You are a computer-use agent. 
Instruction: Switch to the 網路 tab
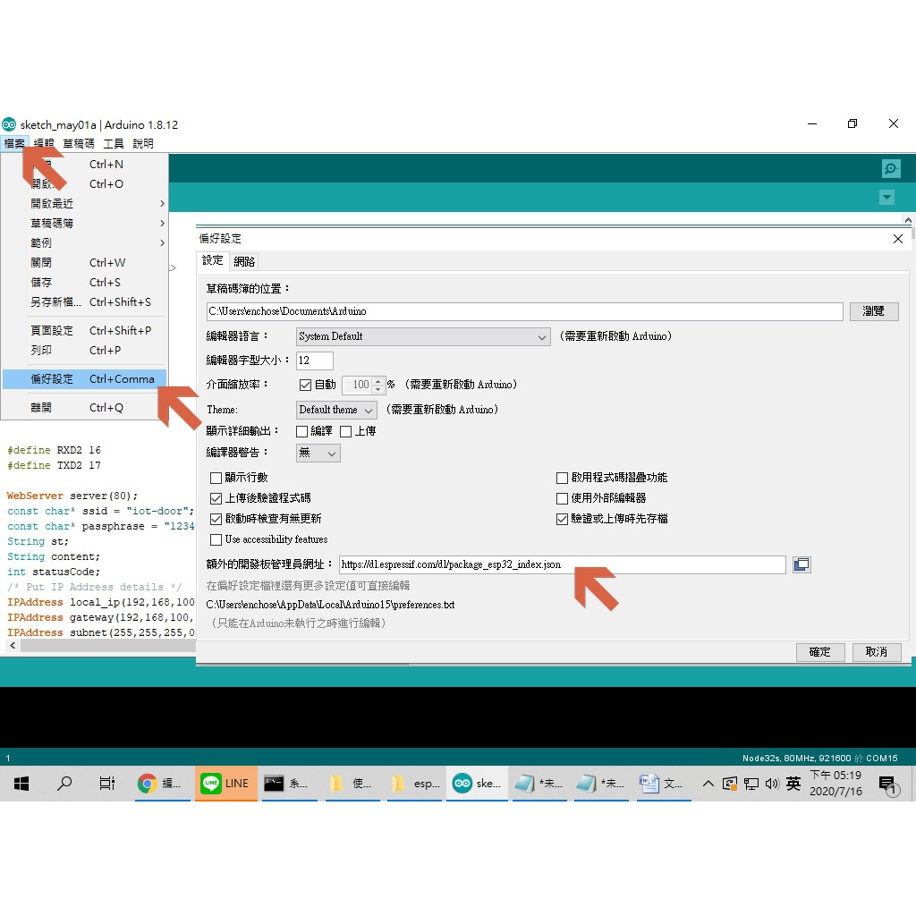[244, 261]
